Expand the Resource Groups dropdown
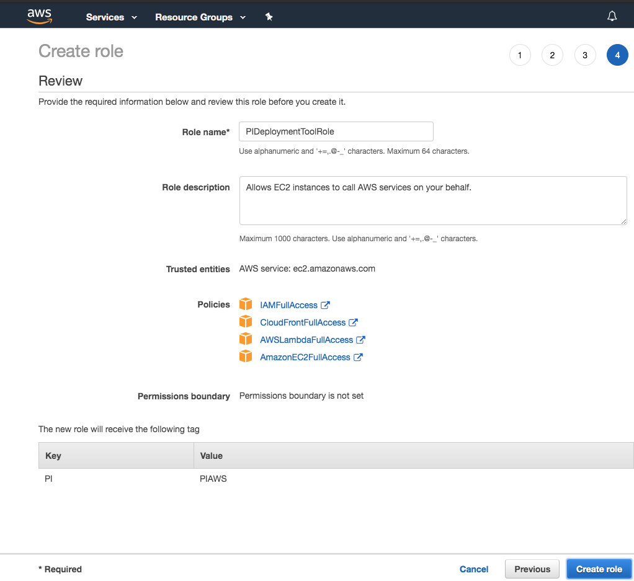The width and height of the screenshot is (634, 581). tap(200, 17)
